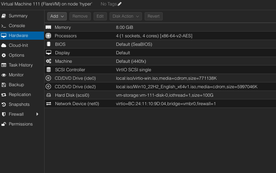
Task: Click the Processors CPU chip icon
Action: point(48,36)
